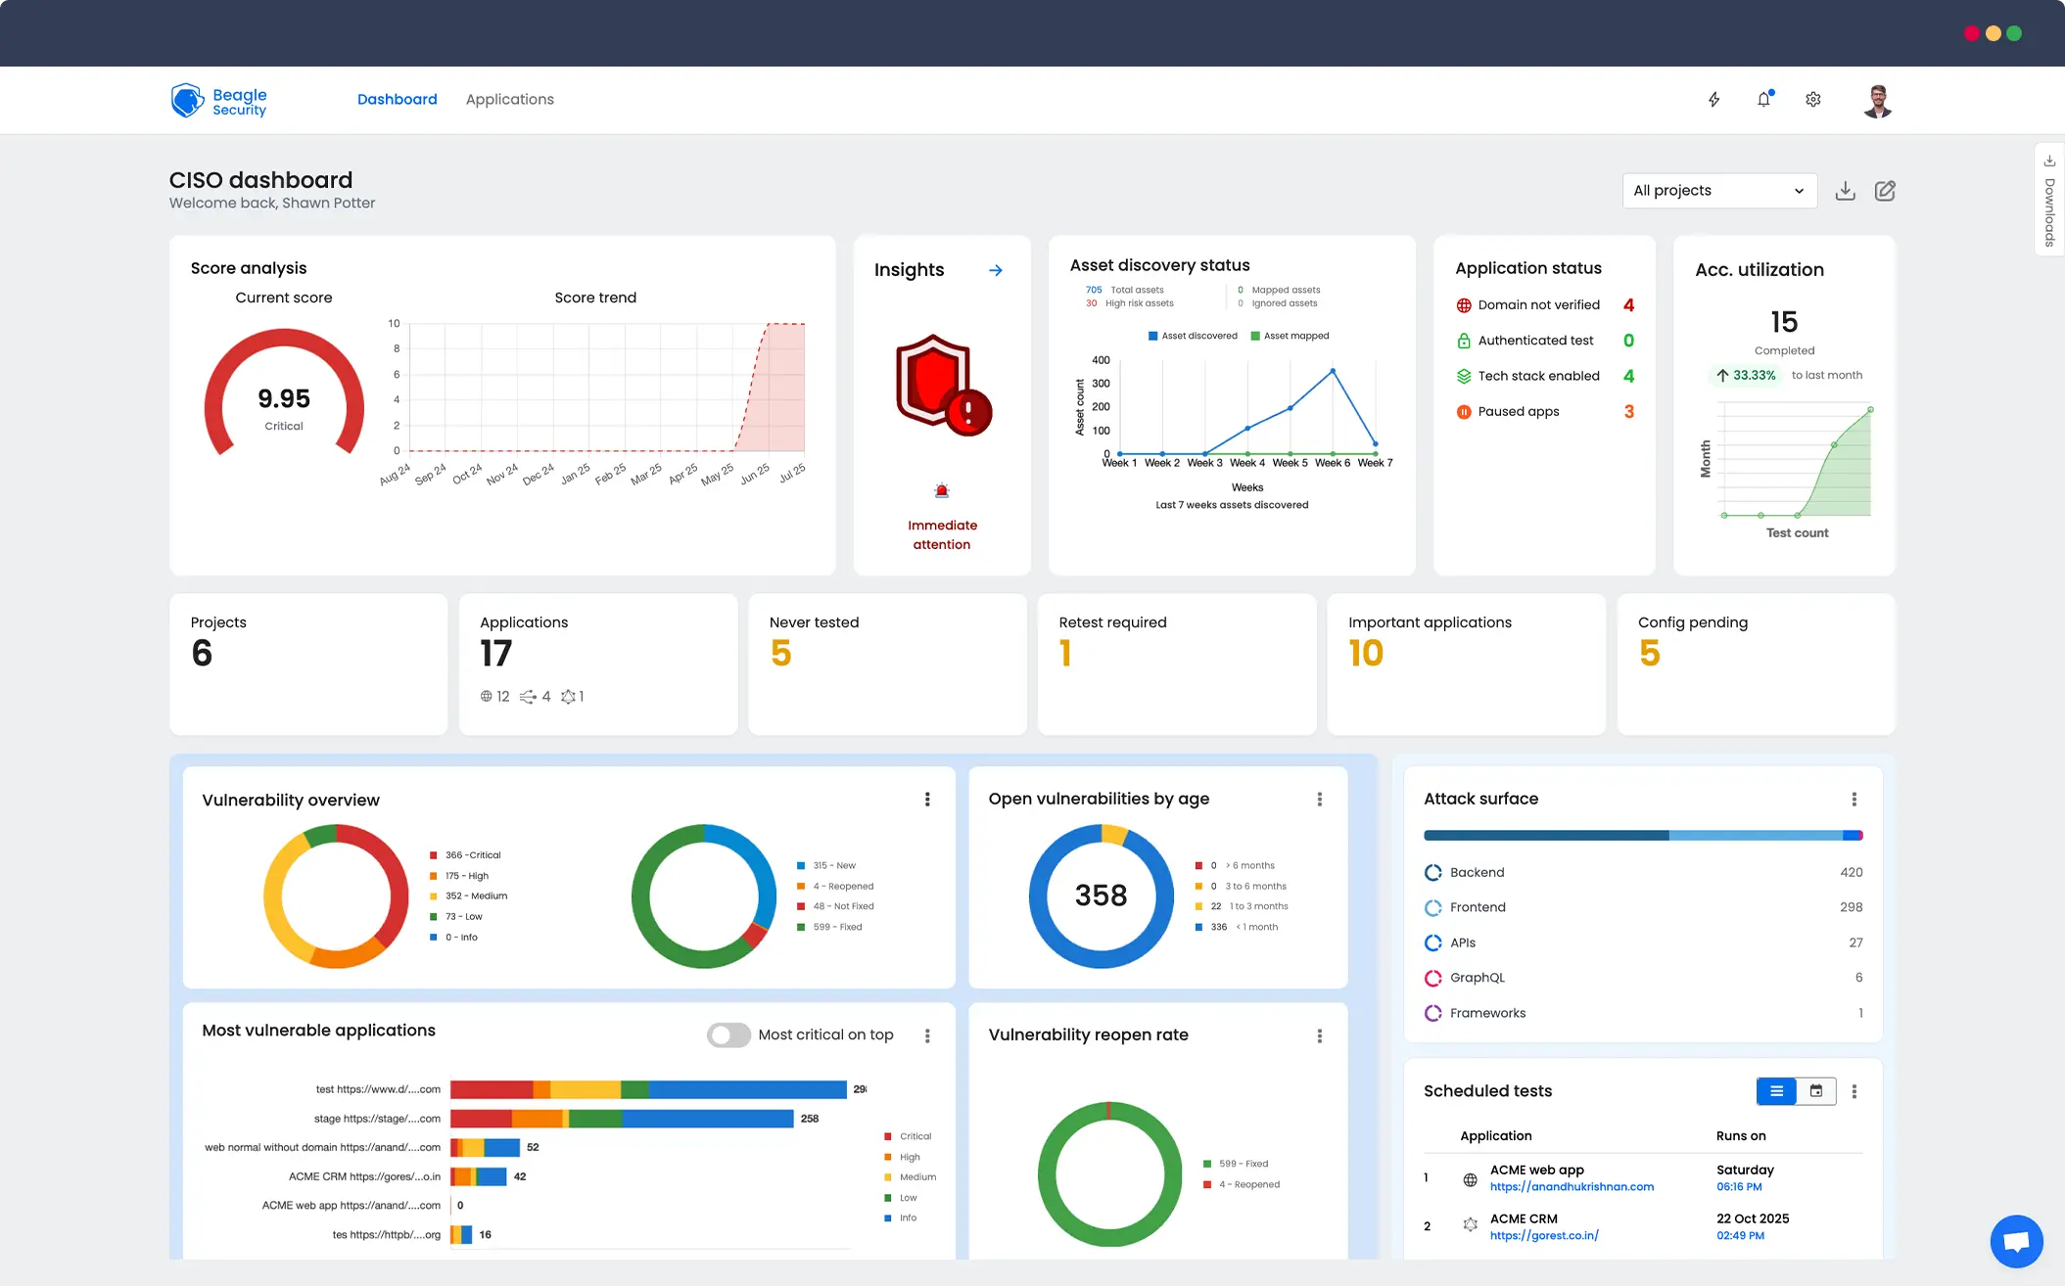
Task: Open Attack surface three-dot menu
Action: (1854, 800)
